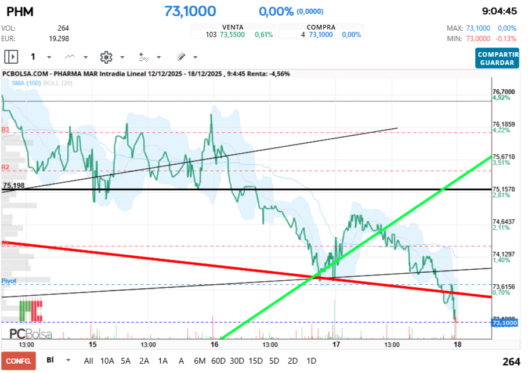Open the CONFIG. button

tap(18, 361)
